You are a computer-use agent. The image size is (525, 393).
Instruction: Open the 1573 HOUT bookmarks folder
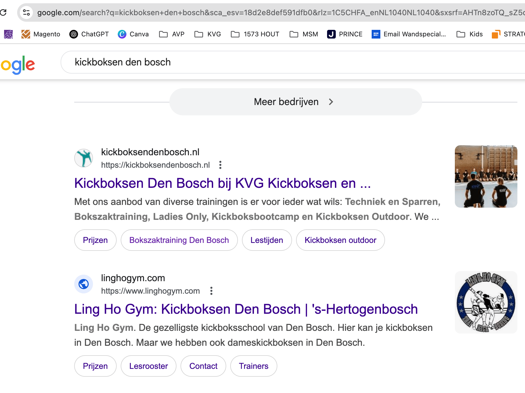[255, 34]
